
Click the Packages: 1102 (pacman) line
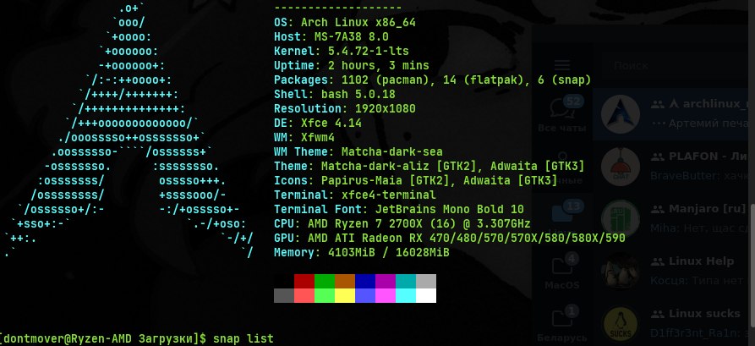point(432,80)
